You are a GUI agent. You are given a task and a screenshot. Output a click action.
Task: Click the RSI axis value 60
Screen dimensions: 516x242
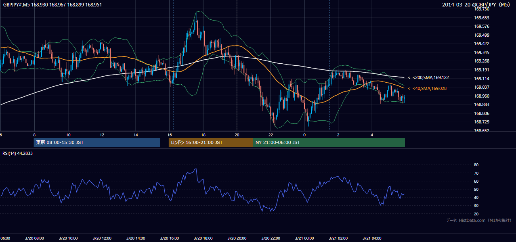(x=476, y=181)
